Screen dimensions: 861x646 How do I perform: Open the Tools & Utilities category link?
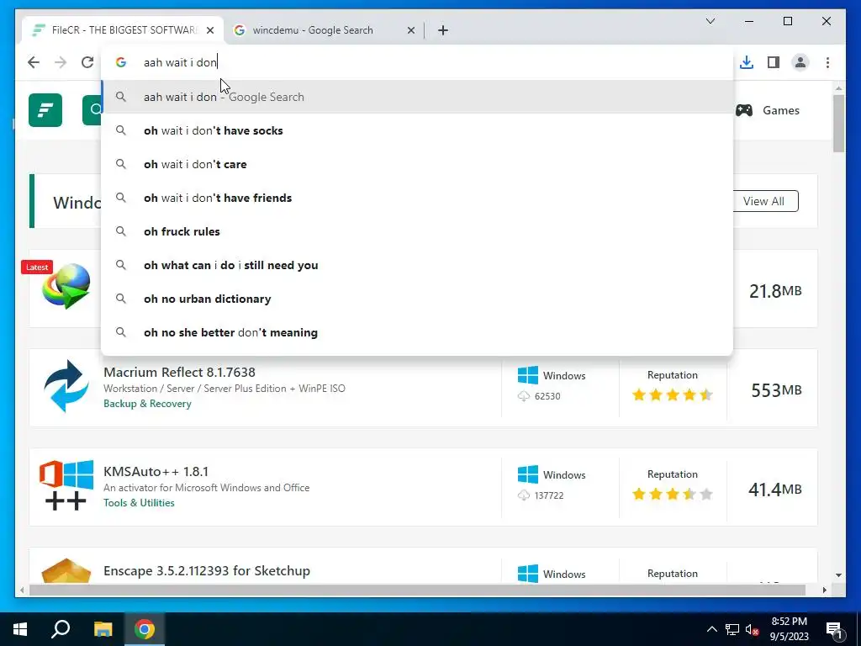pyautogui.click(x=139, y=503)
